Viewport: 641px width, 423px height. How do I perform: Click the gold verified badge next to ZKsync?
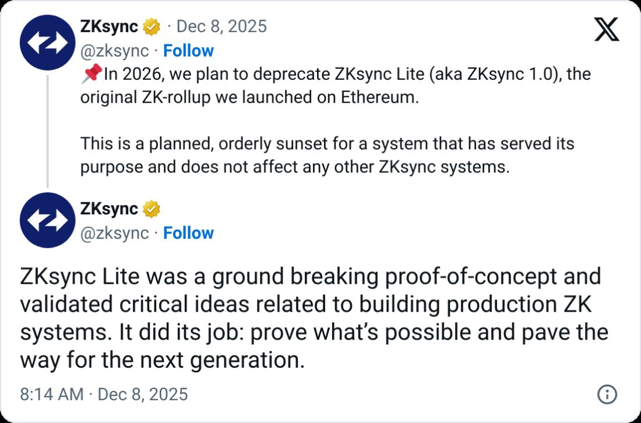click(x=151, y=26)
